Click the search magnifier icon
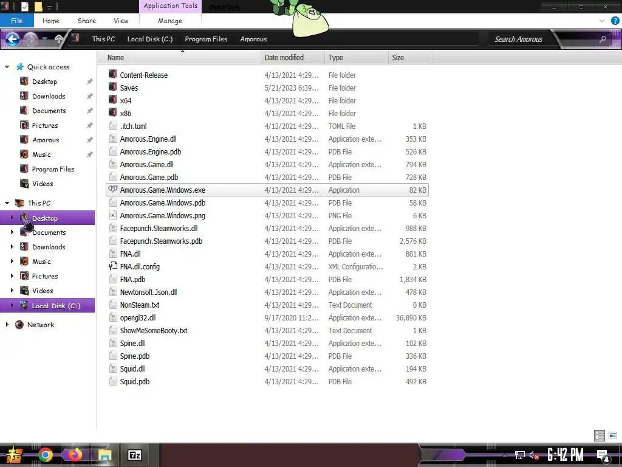Viewport: 622px width, 467px height. 603,39
